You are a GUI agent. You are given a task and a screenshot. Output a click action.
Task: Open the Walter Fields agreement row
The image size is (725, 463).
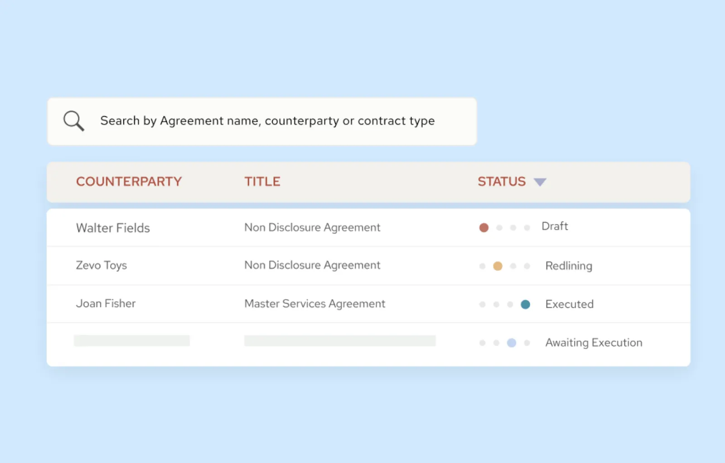(113, 228)
